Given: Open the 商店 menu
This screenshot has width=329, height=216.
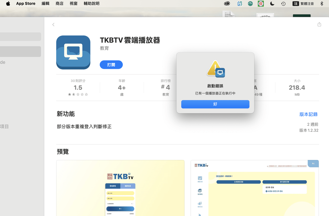Looking at the screenshot, I should click(59, 3).
